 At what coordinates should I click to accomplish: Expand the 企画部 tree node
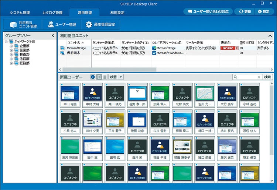[x=11, y=46]
